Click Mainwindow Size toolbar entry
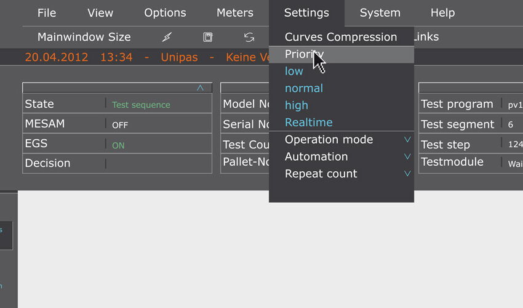Image resolution: width=523 pixels, height=308 pixels. coord(84,37)
